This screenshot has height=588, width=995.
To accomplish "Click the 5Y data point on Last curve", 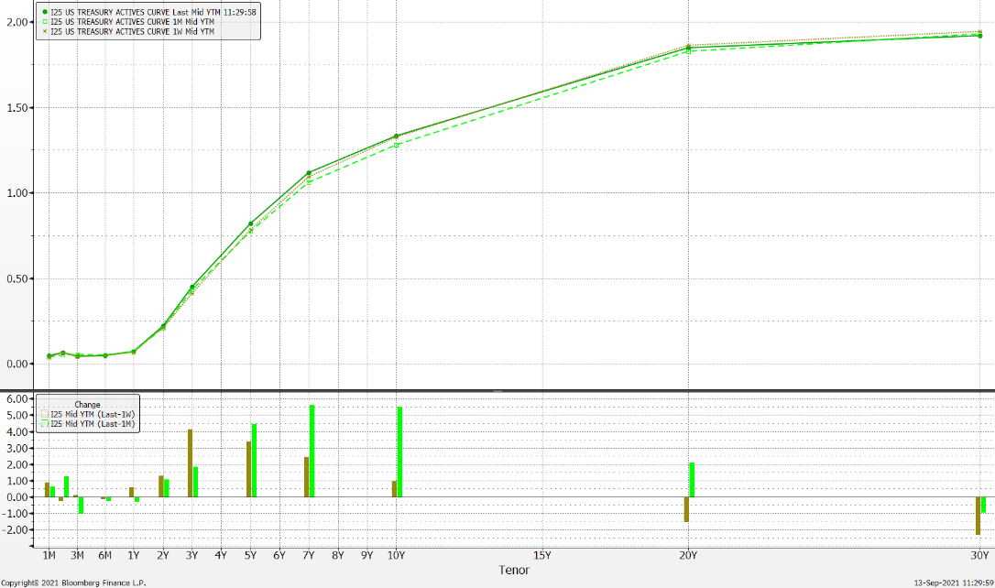I will tap(251, 223).
